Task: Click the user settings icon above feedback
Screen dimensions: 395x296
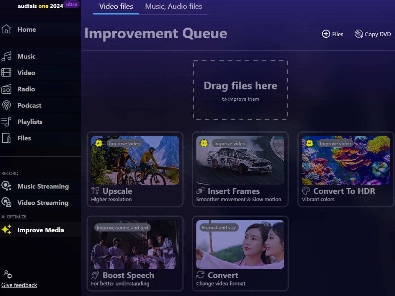Action: coord(8,274)
